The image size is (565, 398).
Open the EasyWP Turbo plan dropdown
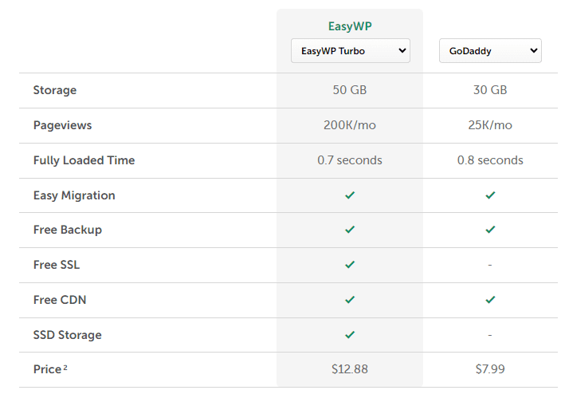point(351,51)
